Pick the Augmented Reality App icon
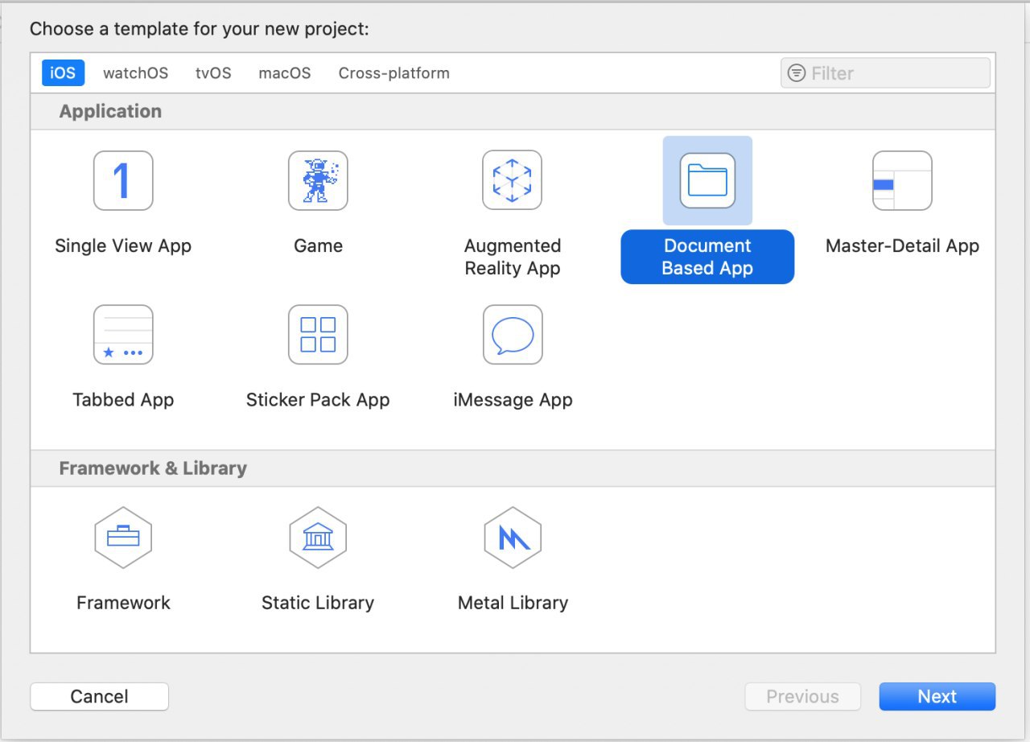Viewport: 1030px width, 742px height. pos(513,180)
